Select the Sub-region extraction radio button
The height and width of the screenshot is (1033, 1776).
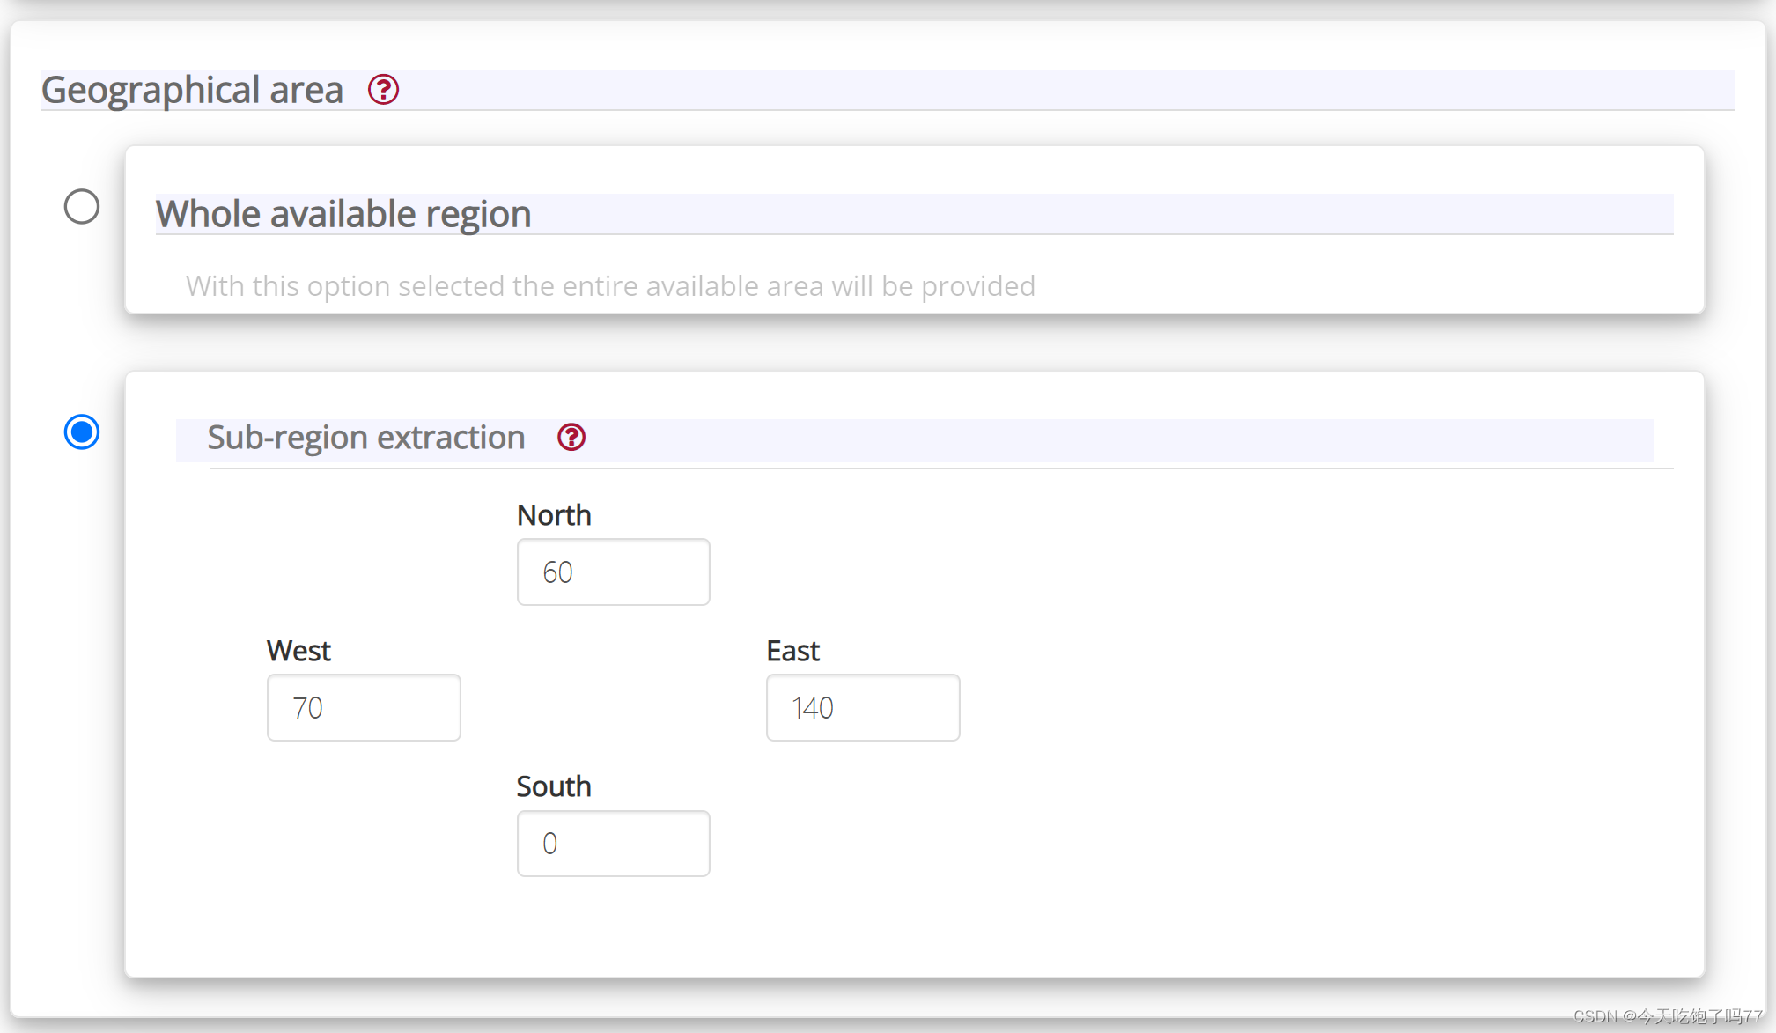tap(82, 432)
